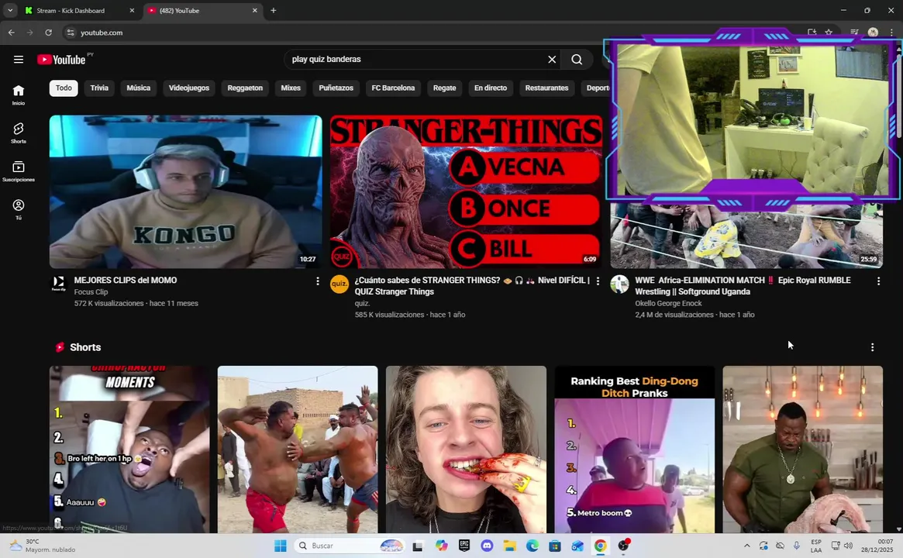Select the Reggaeton filter chip
This screenshot has height=558, width=903.
coord(245,88)
